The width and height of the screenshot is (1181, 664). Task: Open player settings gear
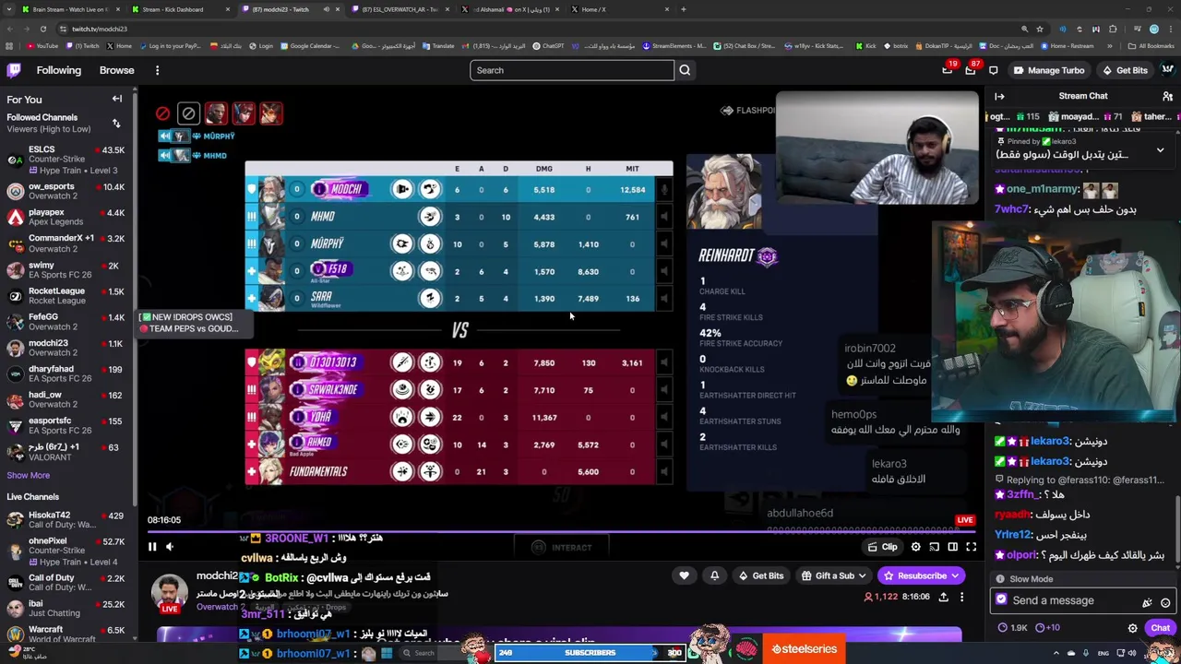[x=915, y=547]
